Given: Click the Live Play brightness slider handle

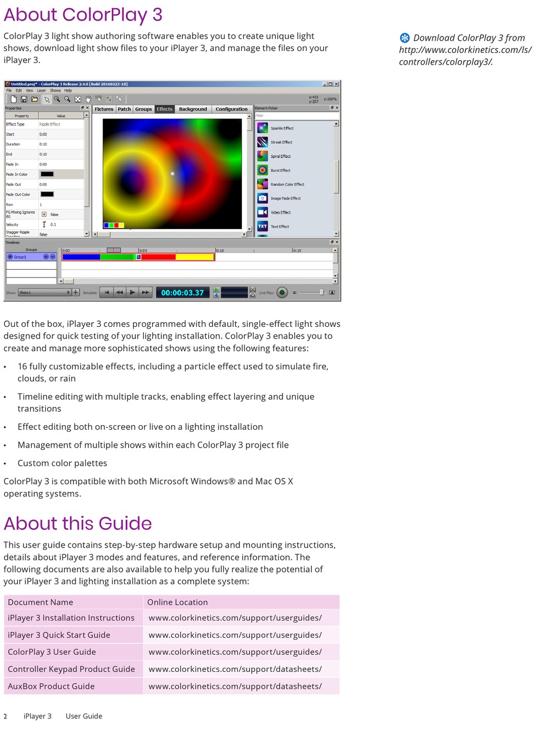Looking at the screenshot, I should point(322,292).
